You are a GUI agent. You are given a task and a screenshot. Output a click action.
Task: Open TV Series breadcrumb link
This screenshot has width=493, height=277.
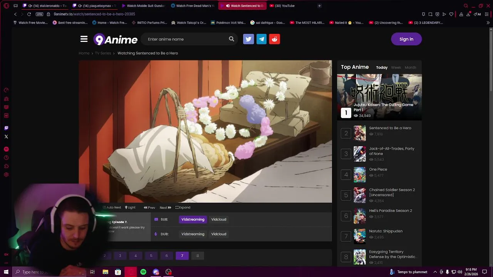(103, 53)
